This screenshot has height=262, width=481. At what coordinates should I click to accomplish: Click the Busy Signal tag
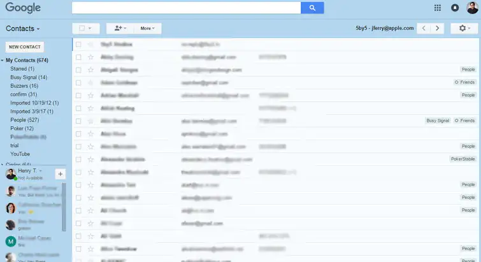[x=438, y=120]
